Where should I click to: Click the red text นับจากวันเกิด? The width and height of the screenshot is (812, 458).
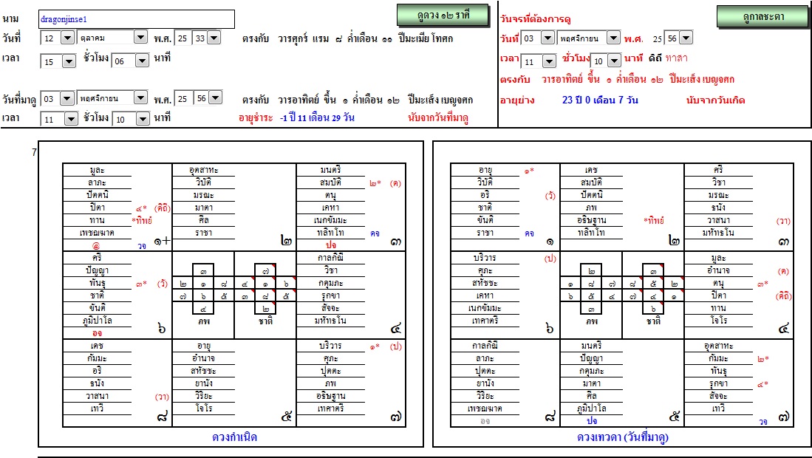[x=715, y=100]
